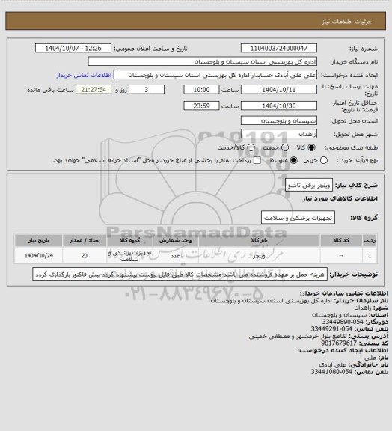This screenshot has width=392, height=431.
Task: Click the اطلاعات تماس سازمان خریدار heading
Action: tap(344, 293)
